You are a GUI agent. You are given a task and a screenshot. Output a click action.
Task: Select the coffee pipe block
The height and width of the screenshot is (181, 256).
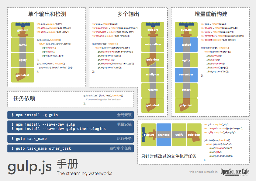[23, 45]
